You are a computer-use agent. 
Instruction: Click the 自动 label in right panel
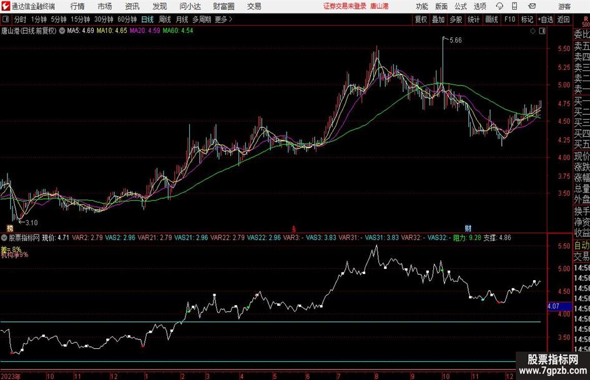[x=582, y=245]
